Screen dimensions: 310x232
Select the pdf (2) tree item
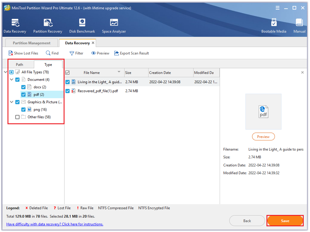(x=39, y=95)
